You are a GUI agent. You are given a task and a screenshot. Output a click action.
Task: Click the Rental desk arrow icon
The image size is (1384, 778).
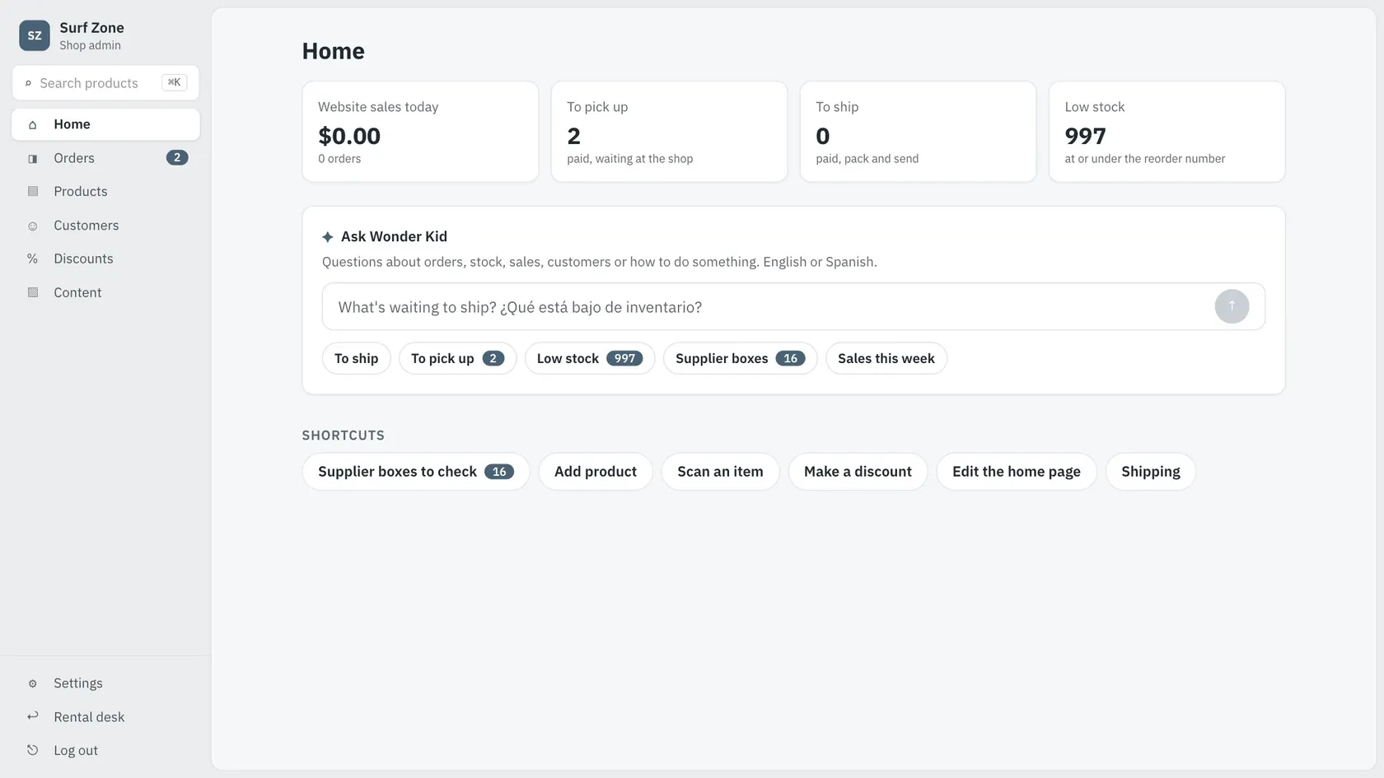click(33, 717)
